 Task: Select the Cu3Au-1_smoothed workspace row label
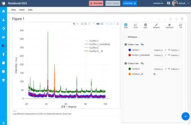(141, 55)
